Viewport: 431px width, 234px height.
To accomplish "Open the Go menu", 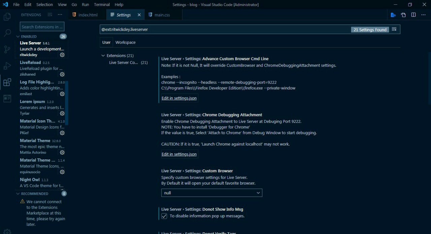I will click(74, 5).
